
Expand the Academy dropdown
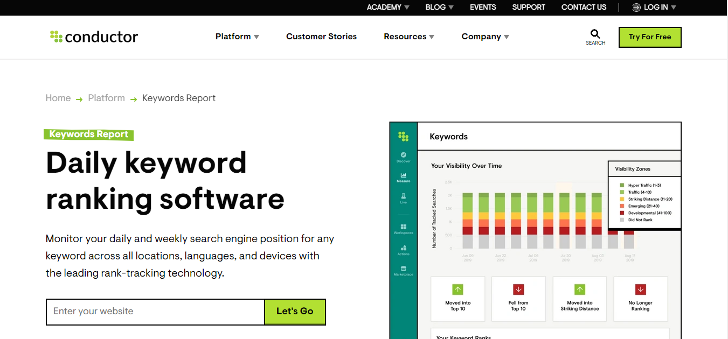coord(388,7)
